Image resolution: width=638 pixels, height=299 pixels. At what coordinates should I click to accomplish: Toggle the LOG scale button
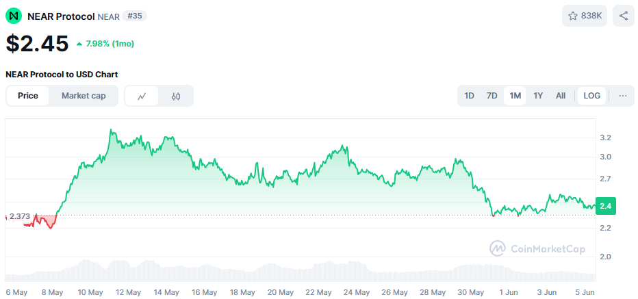(591, 96)
